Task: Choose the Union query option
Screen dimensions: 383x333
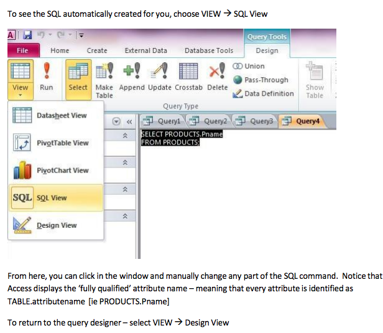Action: pos(249,66)
